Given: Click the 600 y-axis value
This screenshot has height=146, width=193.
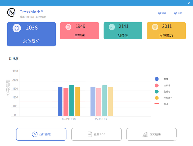Looking at the screenshot, I should pyautogui.click(x=15, y=106).
